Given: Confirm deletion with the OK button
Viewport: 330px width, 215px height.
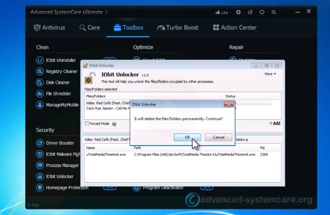Looking at the screenshot, I should tap(187, 137).
